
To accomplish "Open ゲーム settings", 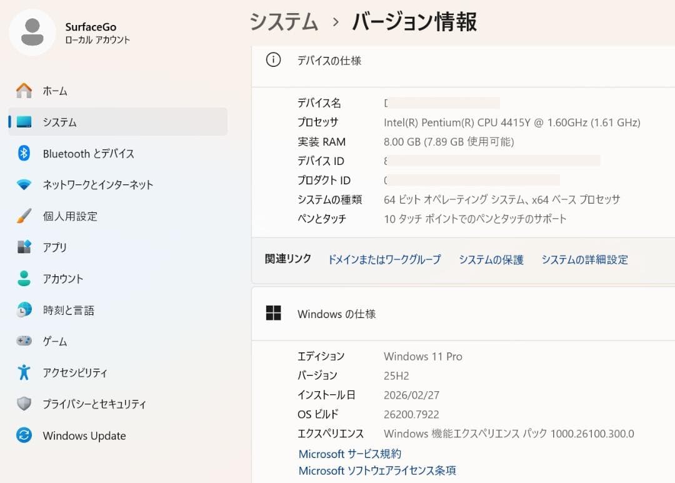I will coord(117,341).
